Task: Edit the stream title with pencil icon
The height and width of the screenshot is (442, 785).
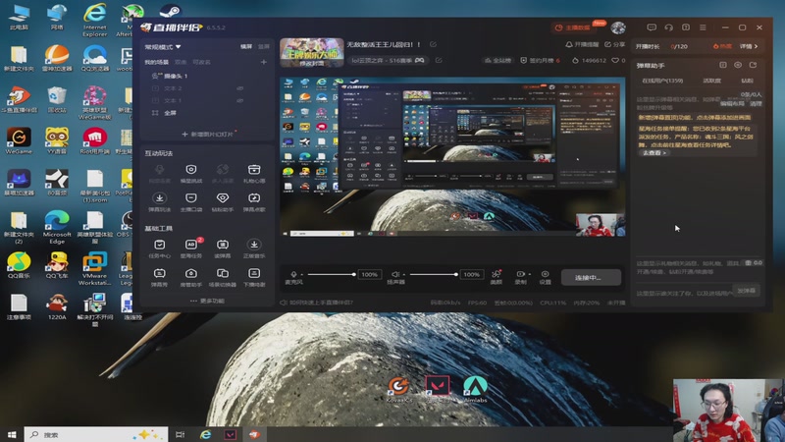Action: pos(433,44)
